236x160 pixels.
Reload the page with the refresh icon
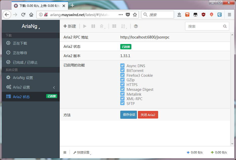tap(23, 15)
